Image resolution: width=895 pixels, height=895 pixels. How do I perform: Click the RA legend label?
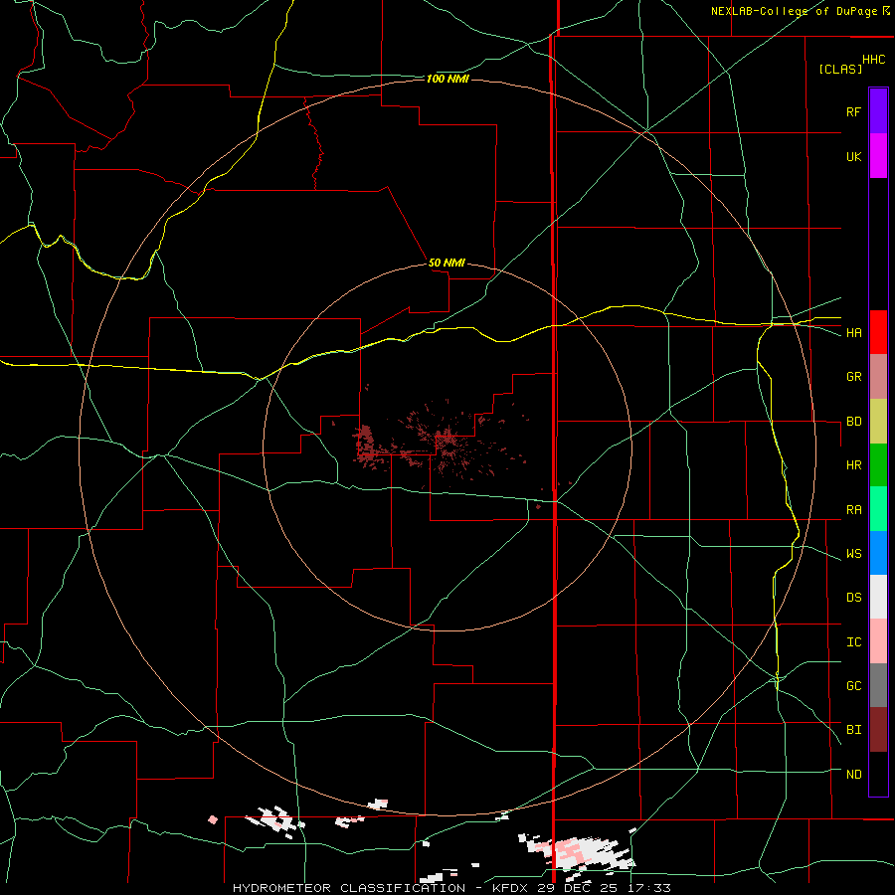(853, 510)
